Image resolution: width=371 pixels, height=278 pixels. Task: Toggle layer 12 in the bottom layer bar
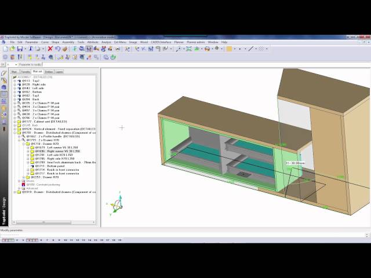pyautogui.click(x=76, y=240)
